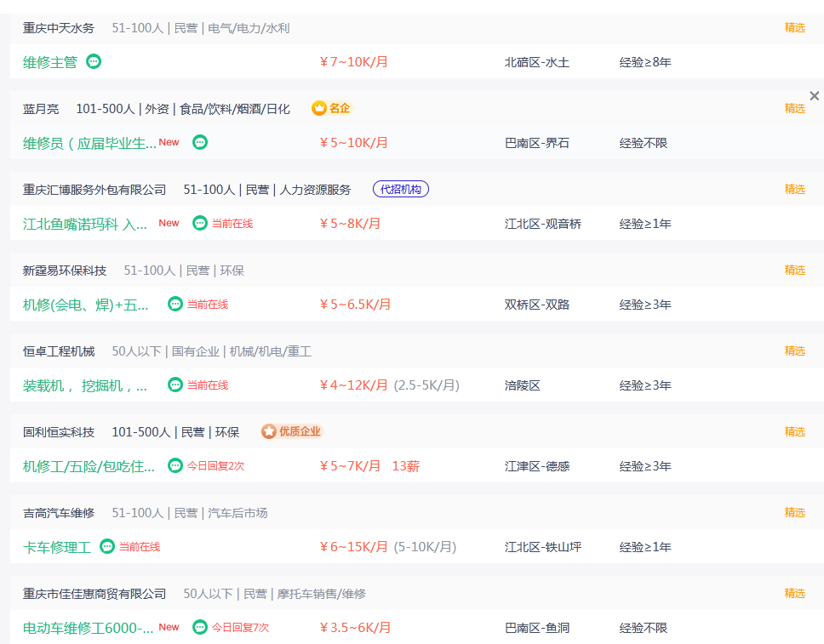
Task: Click 今日回复7次 status for 电动车维修工
Action: coord(241,628)
